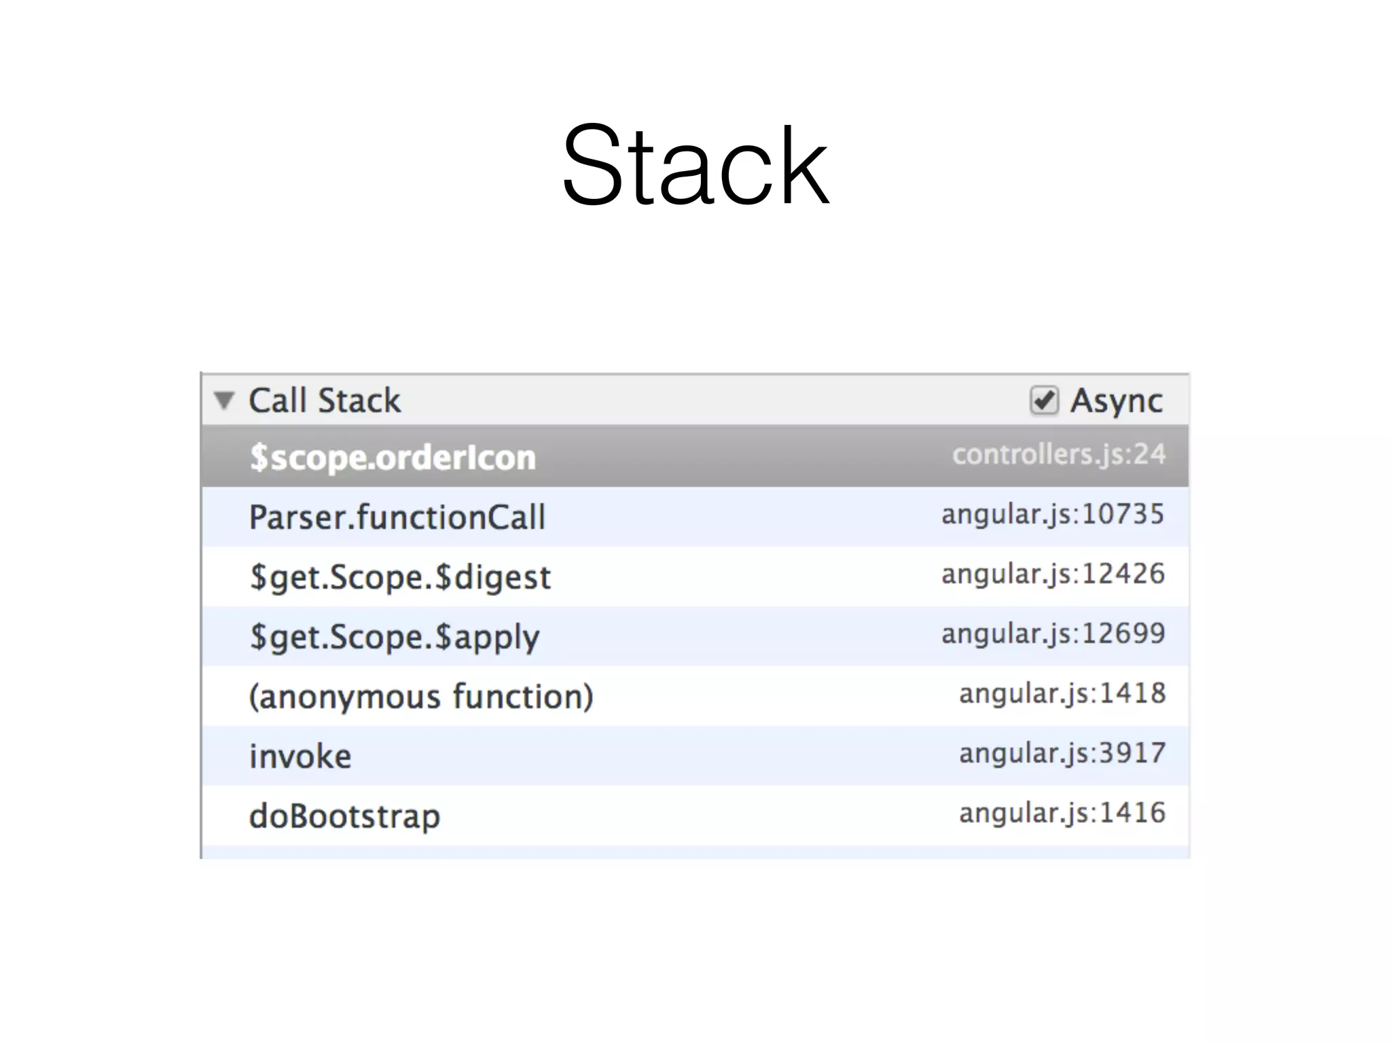Select the $scope.orderIcon stack frame
Image resolution: width=1391 pixels, height=1043 pixels.
695,456
